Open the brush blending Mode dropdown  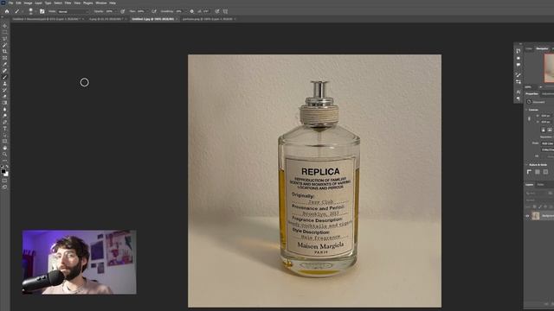click(73, 11)
